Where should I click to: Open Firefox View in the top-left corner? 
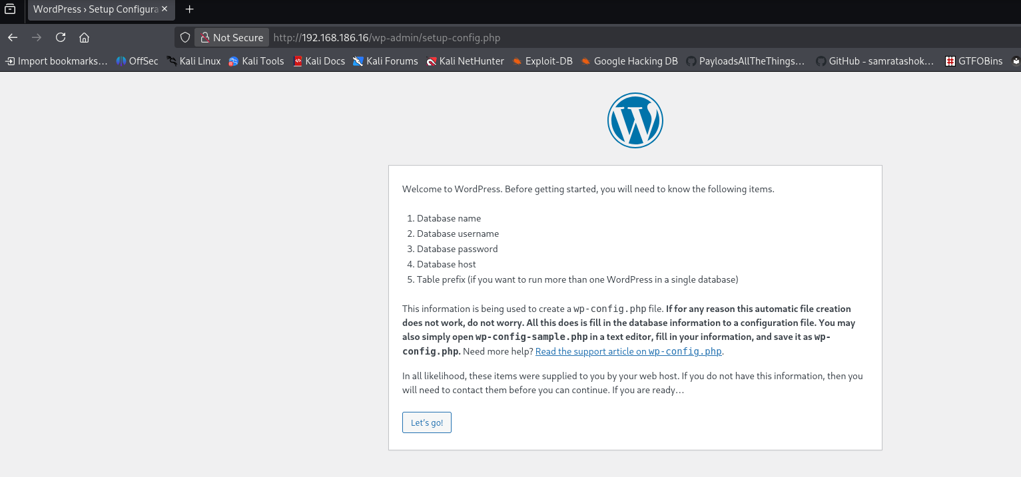pyautogui.click(x=10, y=9)
